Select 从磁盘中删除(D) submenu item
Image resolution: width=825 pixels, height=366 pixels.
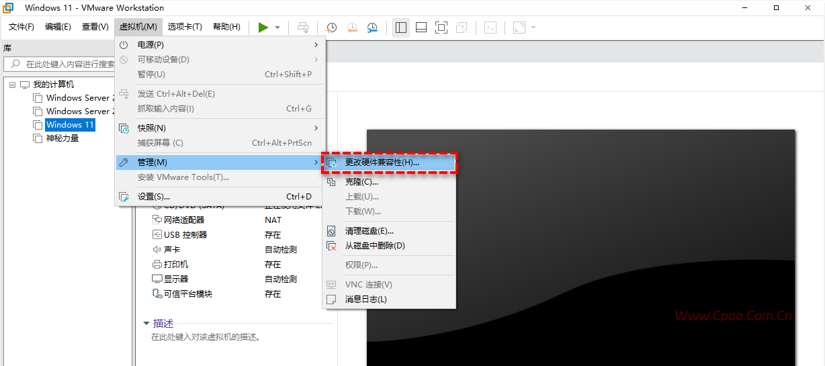coord(389,246)
